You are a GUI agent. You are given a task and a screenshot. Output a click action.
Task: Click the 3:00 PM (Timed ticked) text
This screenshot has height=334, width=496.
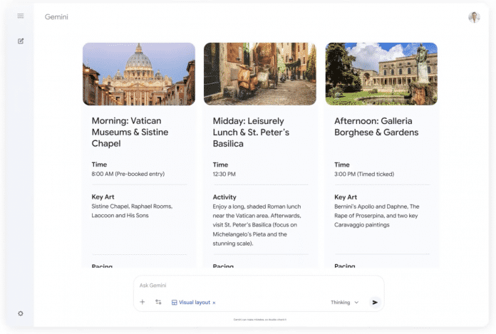click(364, 174)
